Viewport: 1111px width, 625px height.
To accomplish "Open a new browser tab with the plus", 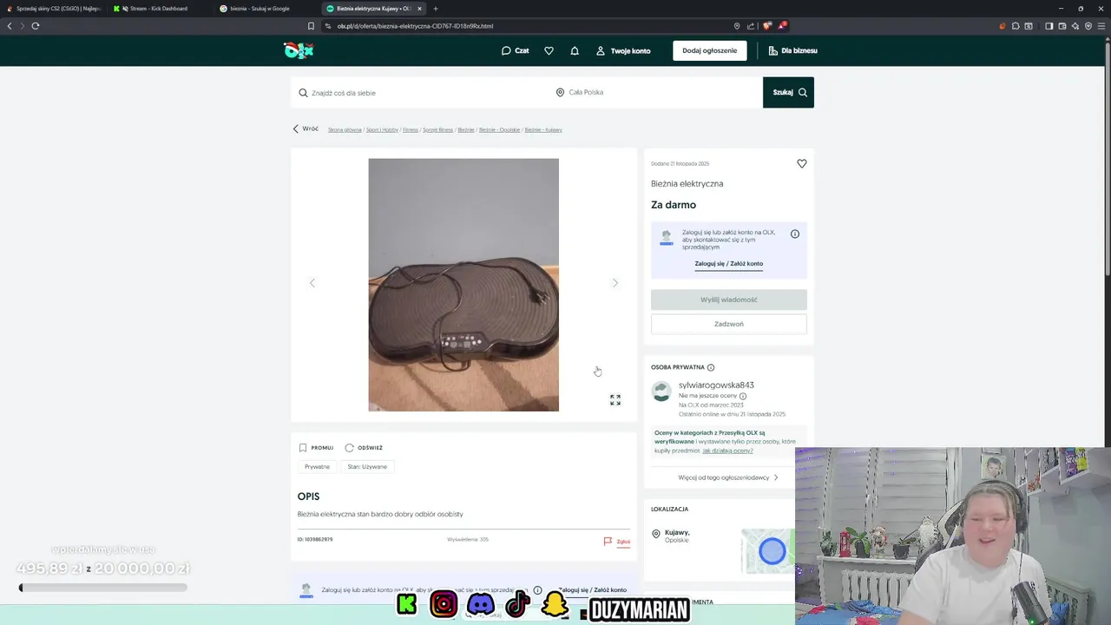I will tap(436, 9).
